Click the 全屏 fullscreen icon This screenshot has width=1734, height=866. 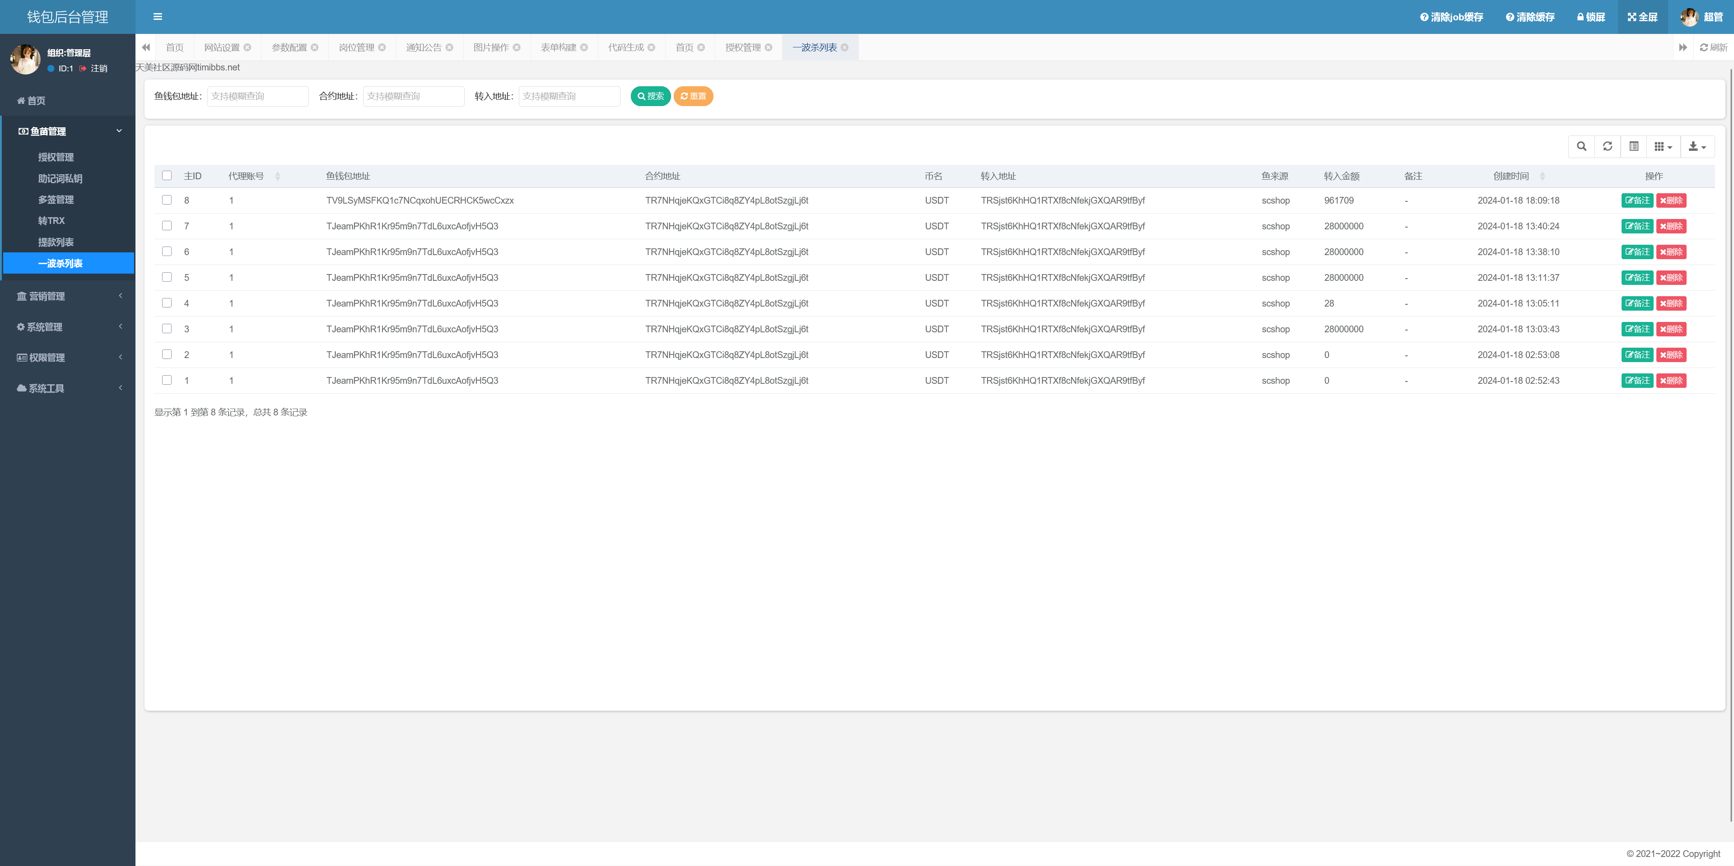[1631, 18]
